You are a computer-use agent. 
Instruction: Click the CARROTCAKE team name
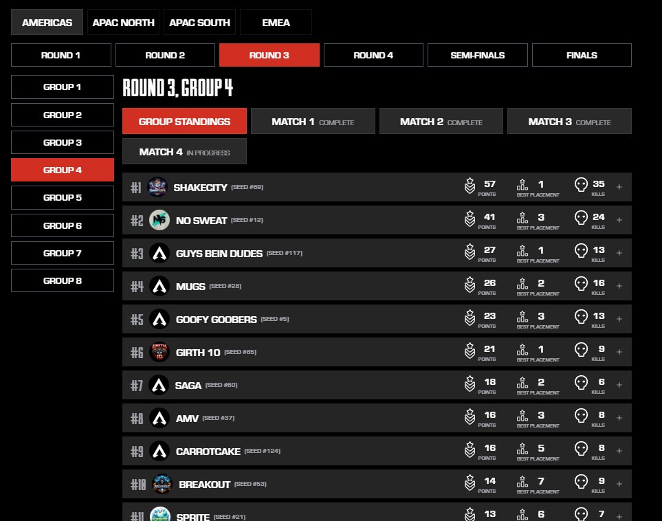pos(208,452)
